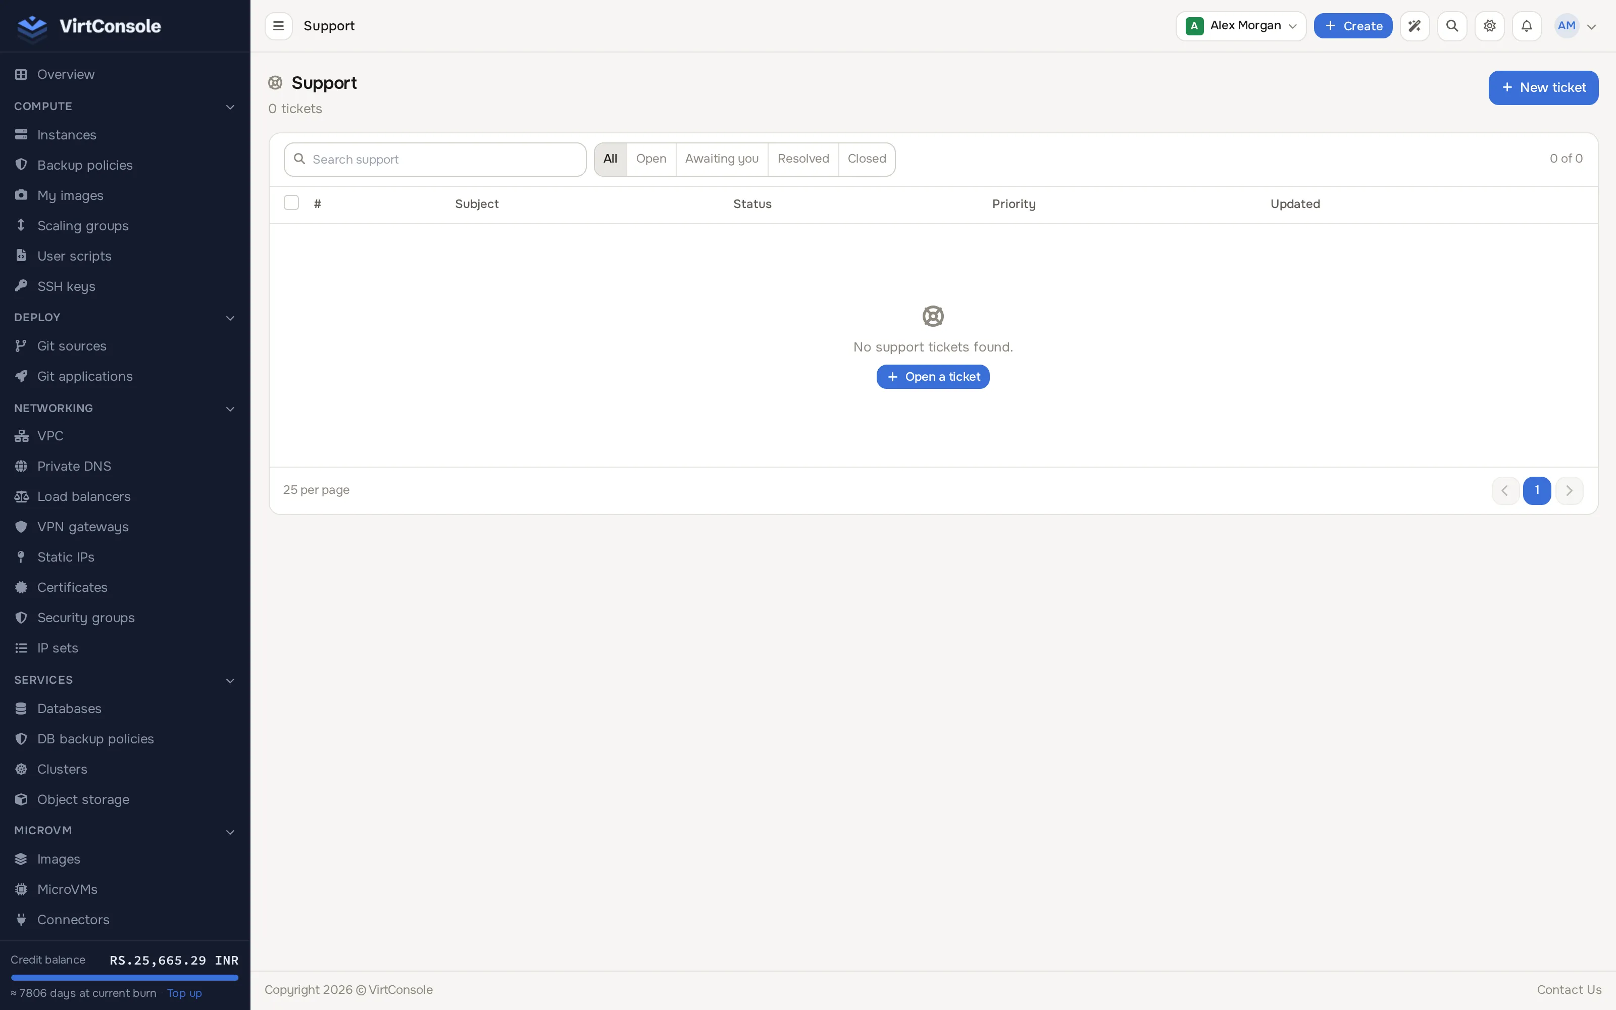Click the Create button in header
This screenshot has height=1010, width=1616.
pyautogui.click(x=1353, y=26)
